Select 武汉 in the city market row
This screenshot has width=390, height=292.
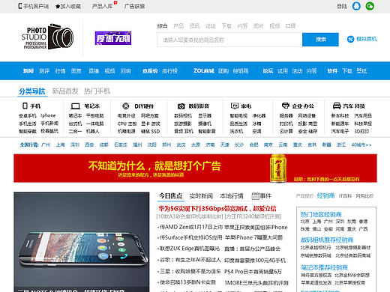(x=181, y=145)
